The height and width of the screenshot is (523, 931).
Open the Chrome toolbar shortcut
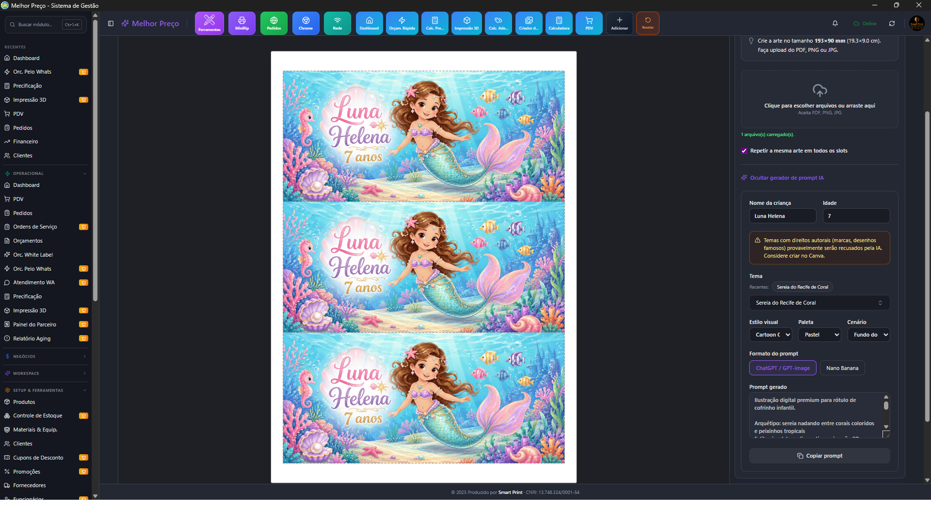(306, 23)
